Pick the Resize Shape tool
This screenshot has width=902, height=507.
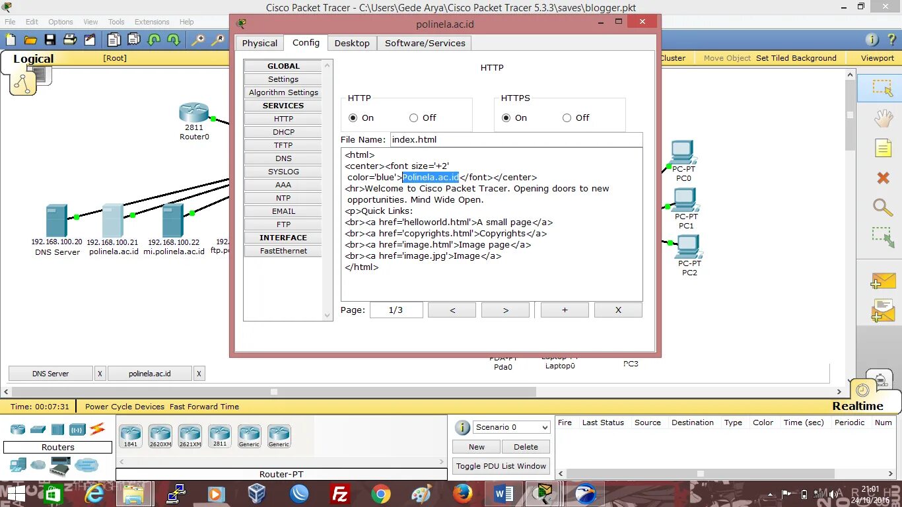[883, 237]
